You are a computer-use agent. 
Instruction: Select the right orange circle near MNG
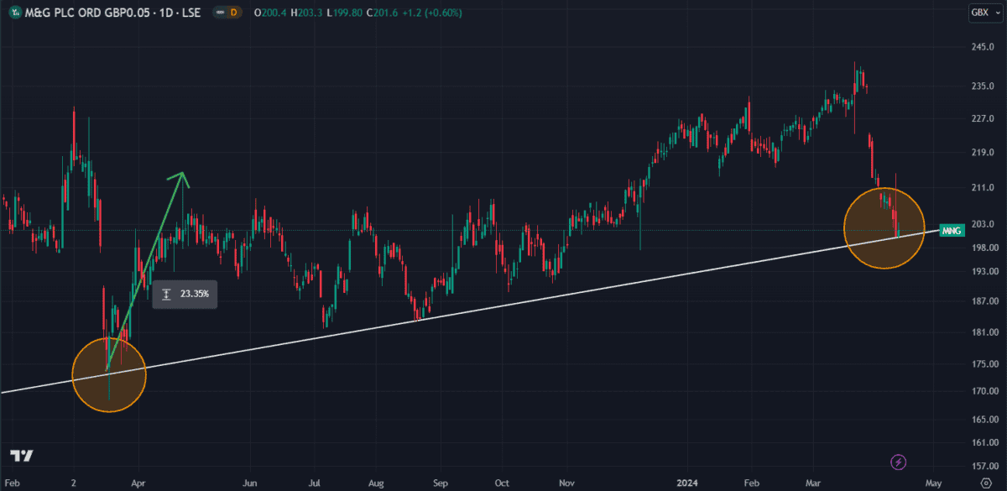pos(884,228)
